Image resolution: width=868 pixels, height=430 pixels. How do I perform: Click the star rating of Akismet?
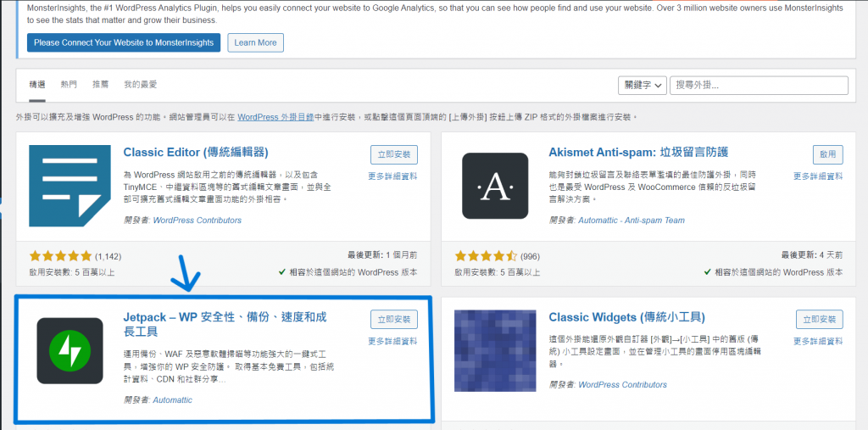coord(486,256)
